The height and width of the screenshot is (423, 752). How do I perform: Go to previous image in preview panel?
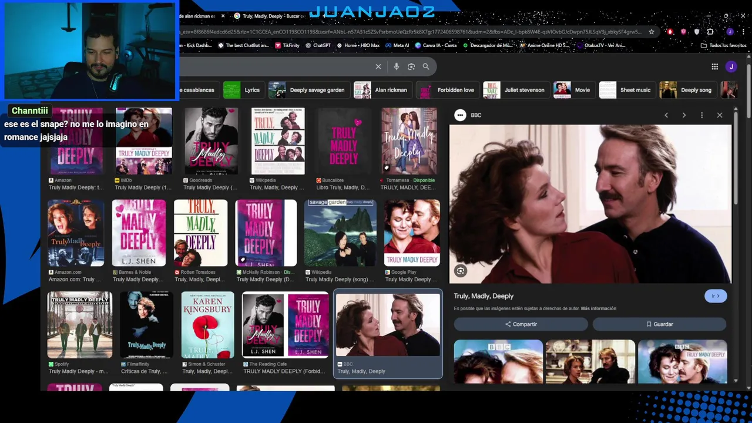(666, 115)
